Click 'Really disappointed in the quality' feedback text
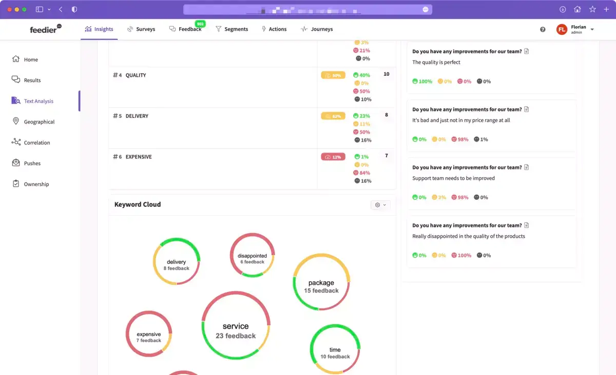The width and height of the screenshot is (616, 375). pyautogui.click(x=469, y=236)
